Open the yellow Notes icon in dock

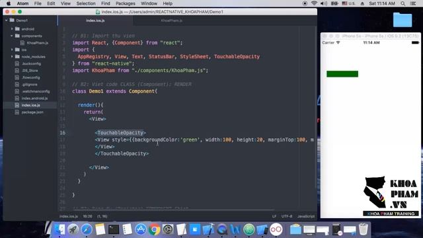tap(100, 229)
